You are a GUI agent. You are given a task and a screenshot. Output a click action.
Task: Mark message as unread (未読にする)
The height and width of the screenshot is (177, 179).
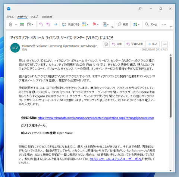tap(70, 25)
